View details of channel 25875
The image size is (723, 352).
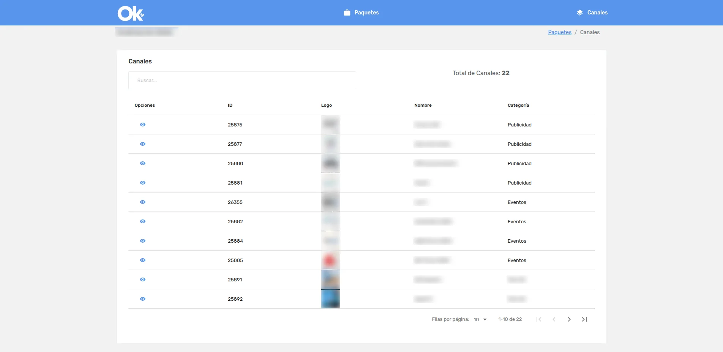point(142,125)
